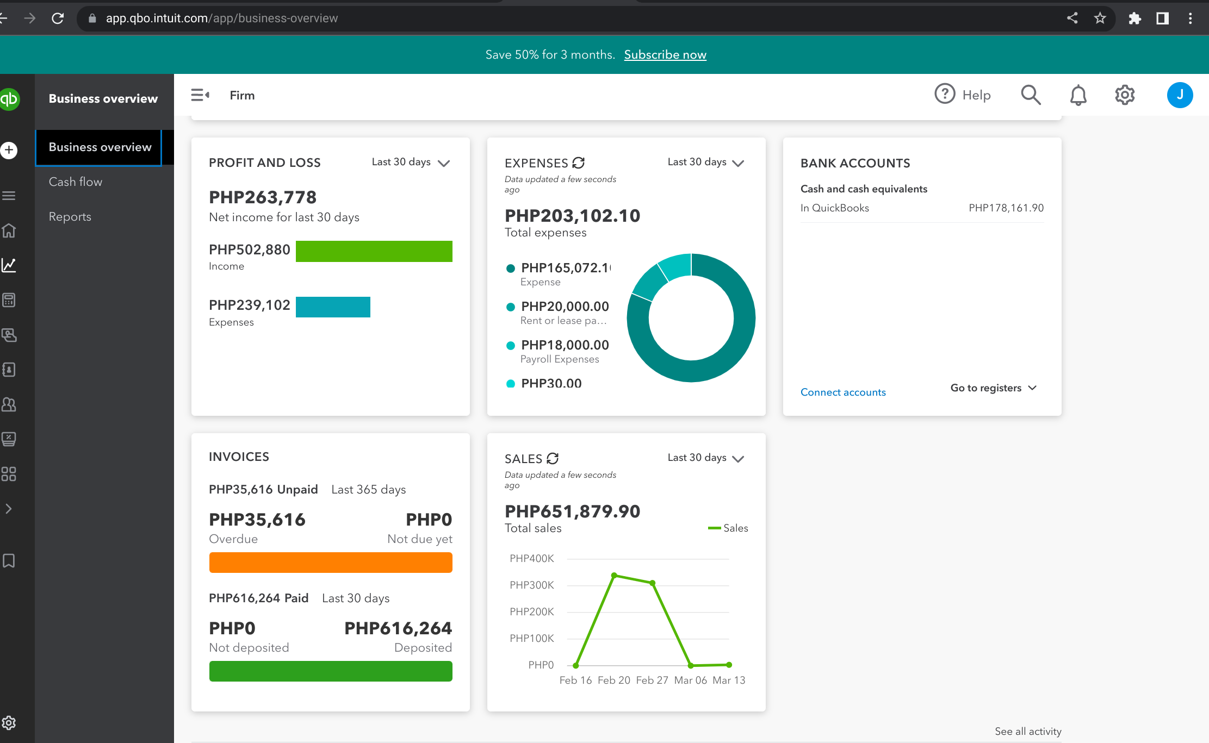Click See all activity link

[x=1028, y=731]
